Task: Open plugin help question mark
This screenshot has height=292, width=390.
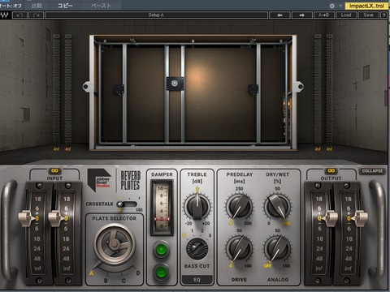Action: coord(383,15)
